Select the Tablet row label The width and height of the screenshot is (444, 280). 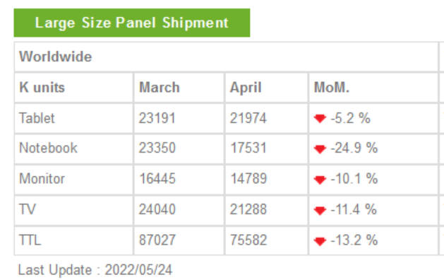click(37, 118)
